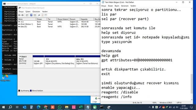Open Windows Start menu
Image resolution: width=196 pixels, height=110 pixels.
(x=3, y=107)
